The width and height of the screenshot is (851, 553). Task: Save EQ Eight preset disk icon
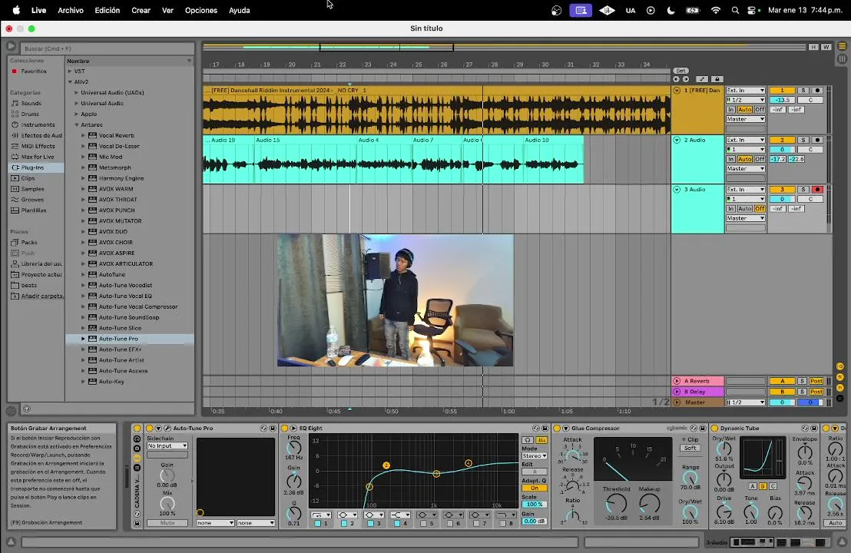(x=545, y=428)
